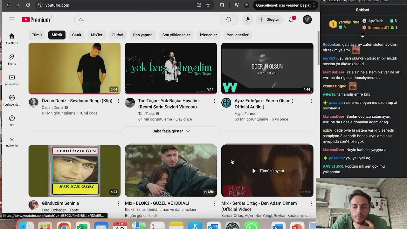Select the Mix'ler filter chip
The width and height of the screenshot is (407, 229).
tap(97, 35)
